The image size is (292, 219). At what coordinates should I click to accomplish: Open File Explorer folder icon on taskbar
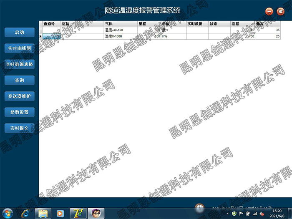43,213
